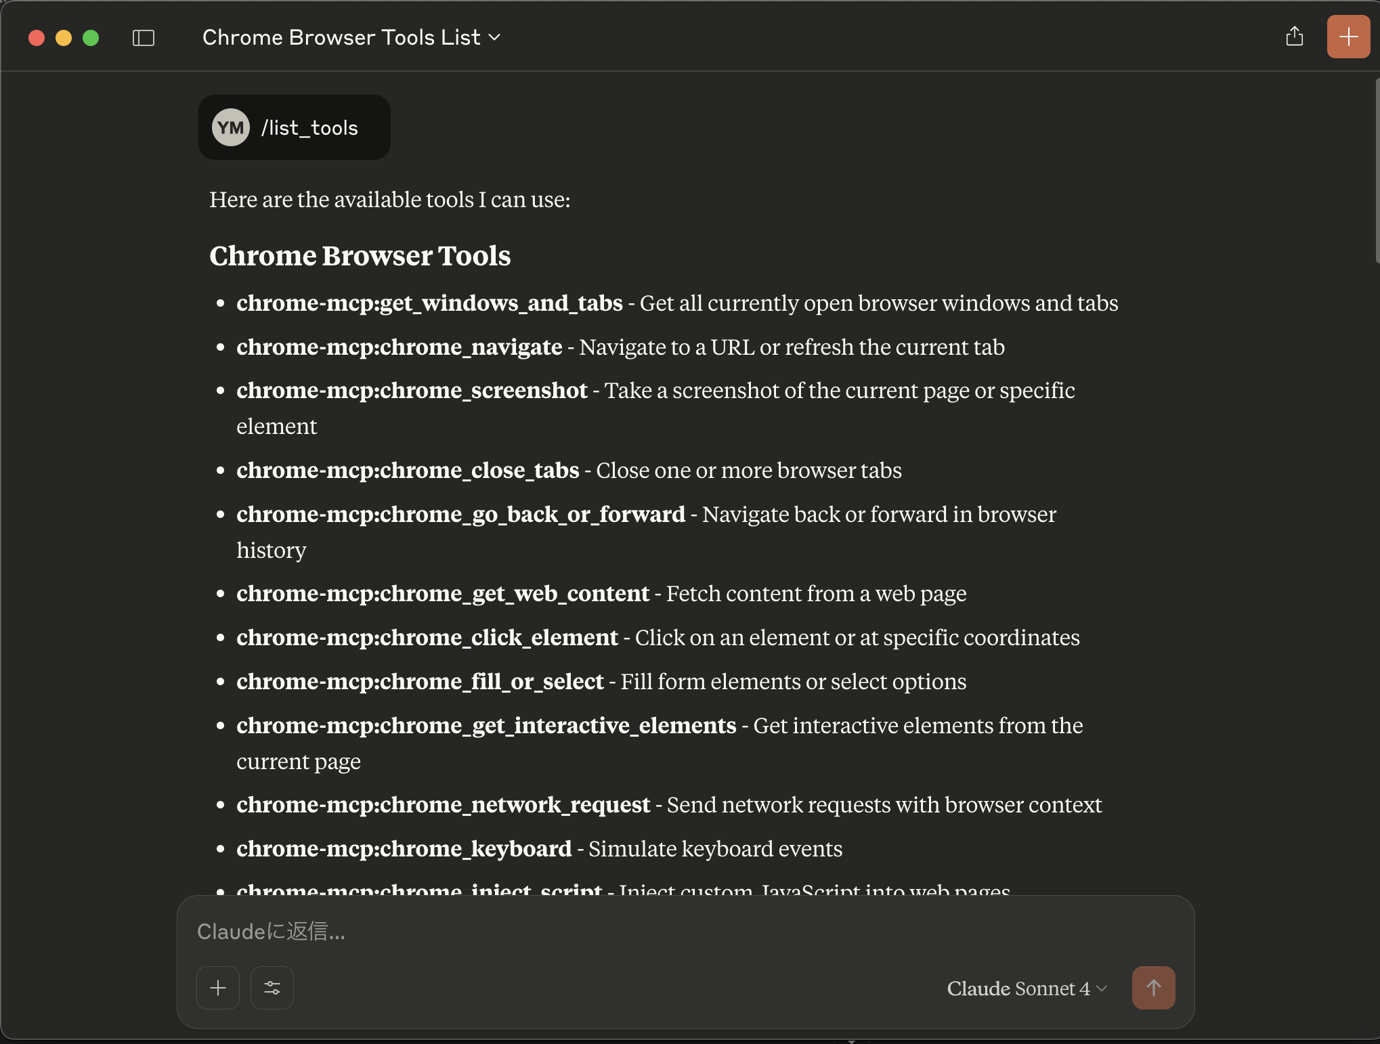1380x1044 pixels.
Task: Expand the chevron next to the conversation title
Action: 495,39
